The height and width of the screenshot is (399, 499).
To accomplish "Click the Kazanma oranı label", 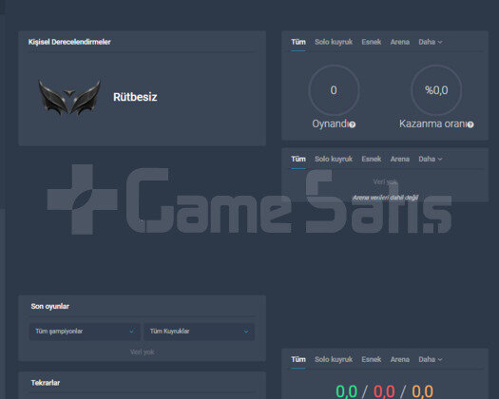I will (x=433, y=123).
